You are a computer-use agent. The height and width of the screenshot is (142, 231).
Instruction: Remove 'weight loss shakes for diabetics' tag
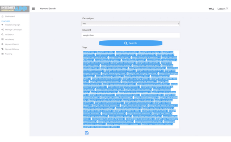tap(122, 100)
